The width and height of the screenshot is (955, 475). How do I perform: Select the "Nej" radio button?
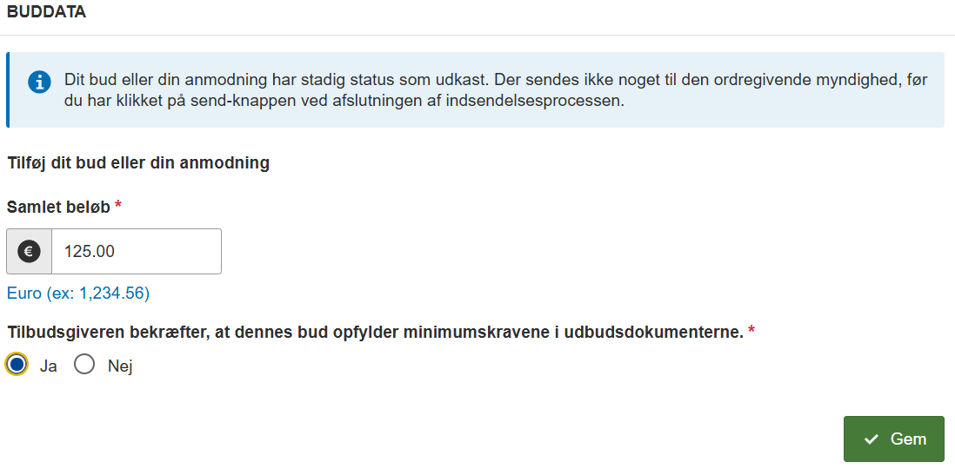coord(84,365)
